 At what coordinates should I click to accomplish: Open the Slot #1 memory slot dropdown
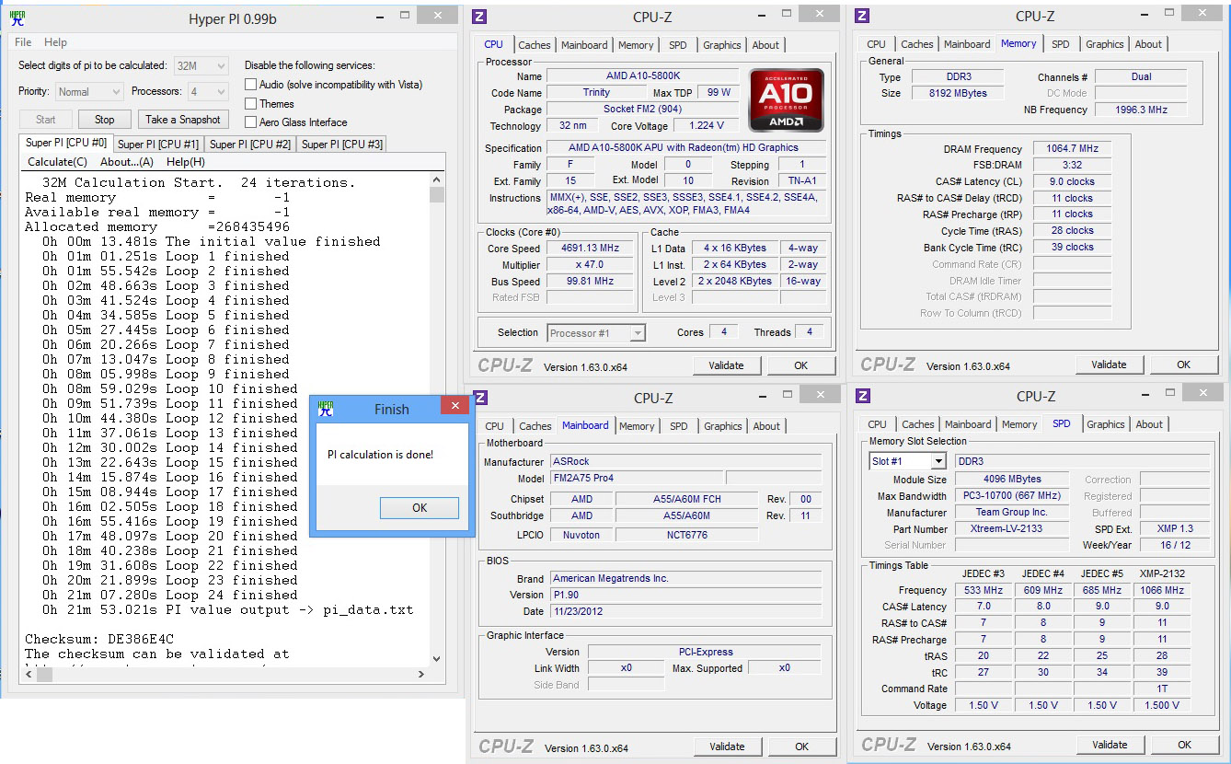[x=907, y=461]
